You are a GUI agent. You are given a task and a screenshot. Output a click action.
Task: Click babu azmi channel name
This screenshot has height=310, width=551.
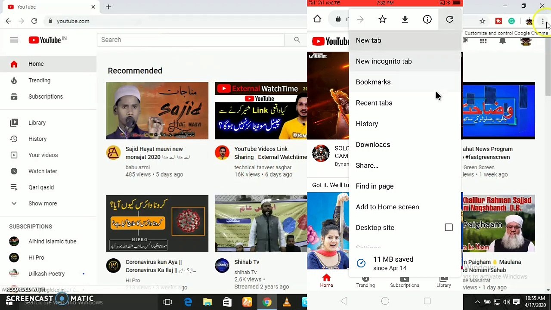[138, 167]
